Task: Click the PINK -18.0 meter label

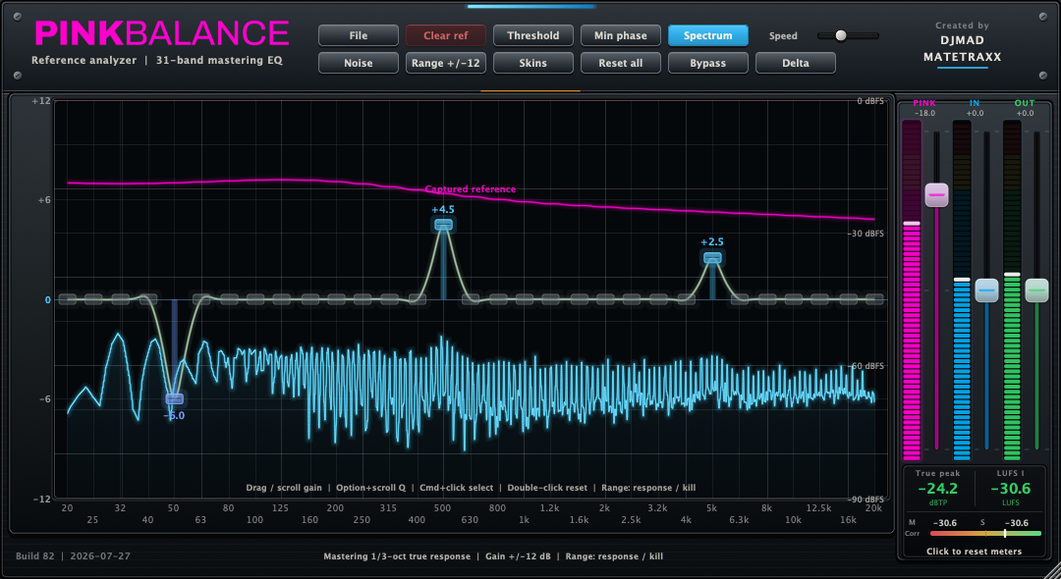Action: tap(924, 108)
